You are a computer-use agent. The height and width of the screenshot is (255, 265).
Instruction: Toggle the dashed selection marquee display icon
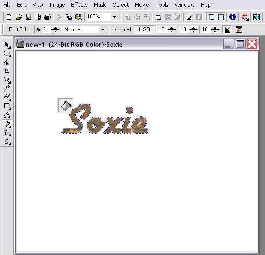click(x=221, y=17)
